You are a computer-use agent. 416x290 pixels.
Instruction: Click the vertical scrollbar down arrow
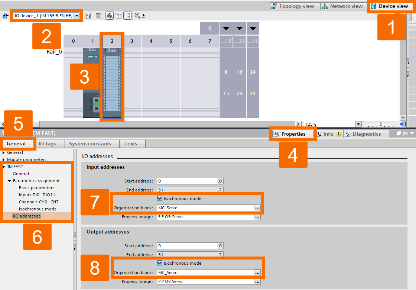pyautogui.click(x=403, y=117)
